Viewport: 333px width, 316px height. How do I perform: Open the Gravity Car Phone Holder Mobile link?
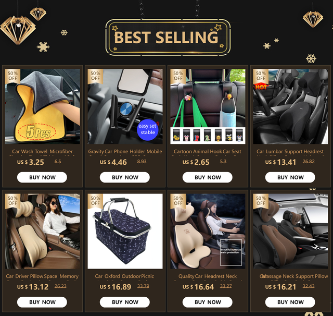pyautogui.click(x=125, y=152)
